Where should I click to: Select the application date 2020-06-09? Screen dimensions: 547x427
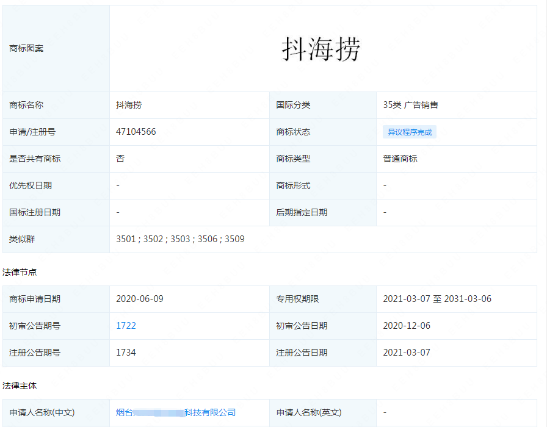140,299
